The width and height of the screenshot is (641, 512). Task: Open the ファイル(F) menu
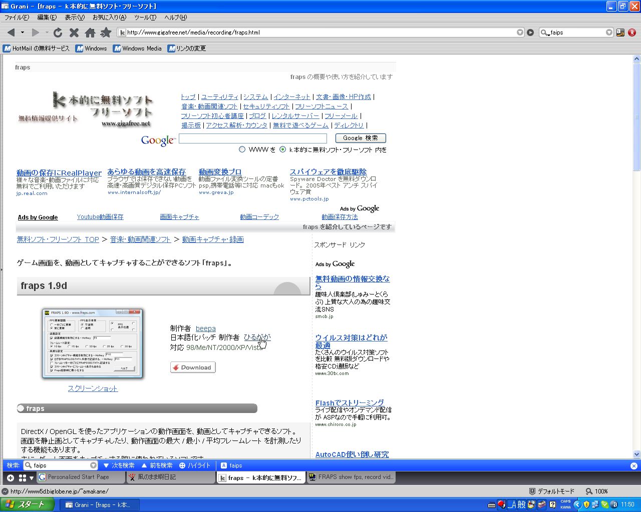click(x=17, y=17)
